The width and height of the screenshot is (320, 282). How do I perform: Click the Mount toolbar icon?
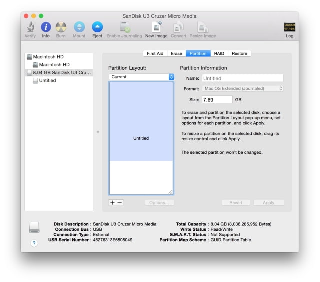[x=79, y=27]
